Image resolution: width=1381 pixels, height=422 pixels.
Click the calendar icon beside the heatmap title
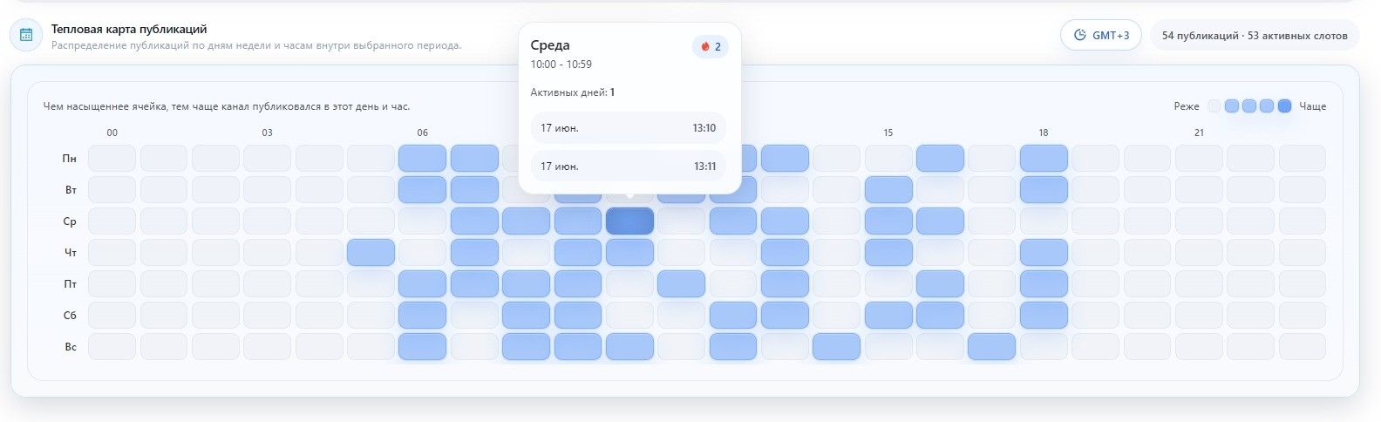pos(26,35)
